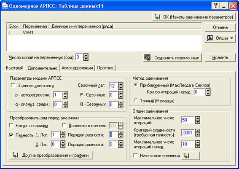Click Кол-во итераций назад input field

[199, 92]
